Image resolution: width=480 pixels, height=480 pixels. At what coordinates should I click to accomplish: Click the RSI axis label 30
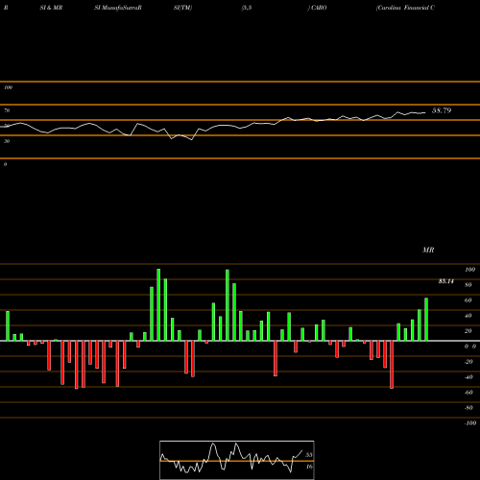7,141
